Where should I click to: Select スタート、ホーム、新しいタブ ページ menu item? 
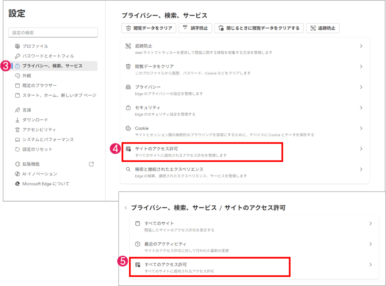coord(59,95)
